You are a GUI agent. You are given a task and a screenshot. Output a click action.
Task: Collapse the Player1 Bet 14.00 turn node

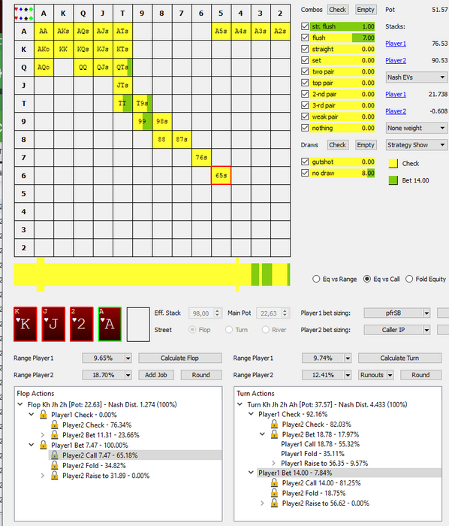pos(251,473)
